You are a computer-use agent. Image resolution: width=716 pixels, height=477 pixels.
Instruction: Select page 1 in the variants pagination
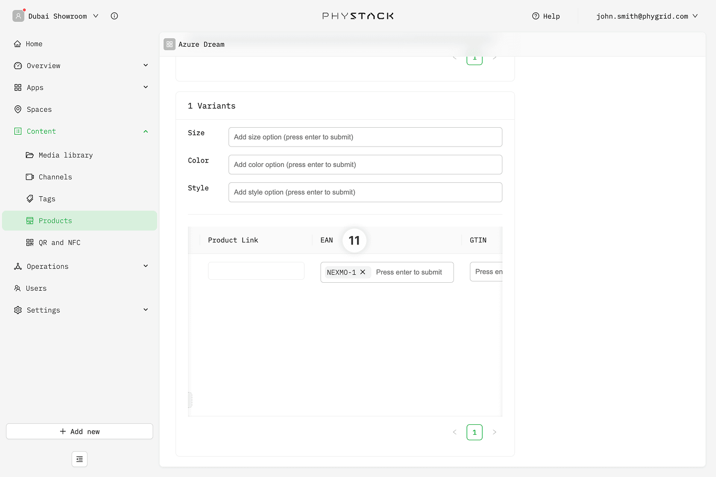pos(474,432)
